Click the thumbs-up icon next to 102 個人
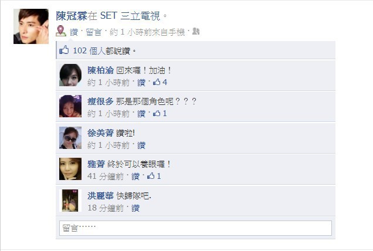 (x=64, y=50)
